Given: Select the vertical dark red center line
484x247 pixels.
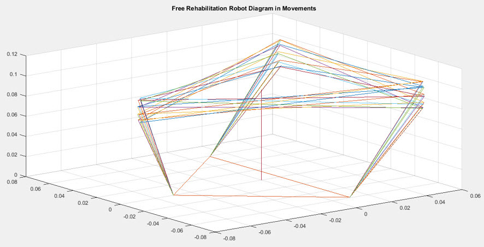Looking at the screenshot, I should click(262, 135).
